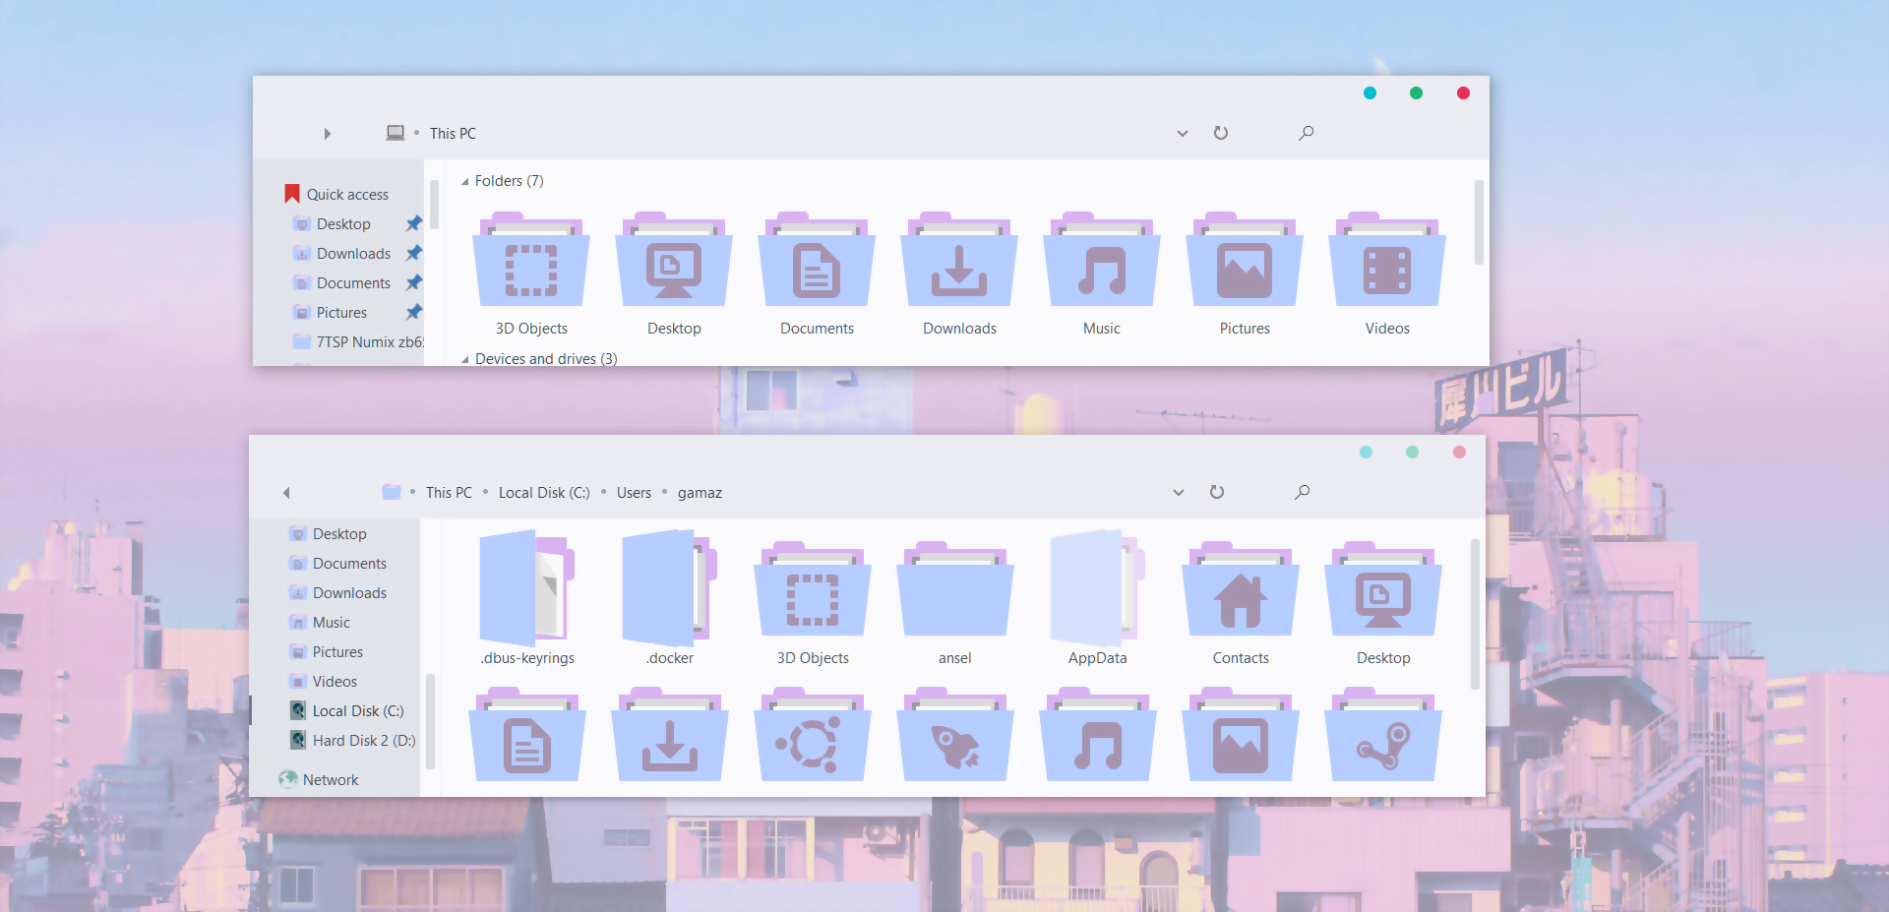This screenshot has width=1889, height=912.
Task: Open the 3D Objects folder
Action: [x=530, y=266]
